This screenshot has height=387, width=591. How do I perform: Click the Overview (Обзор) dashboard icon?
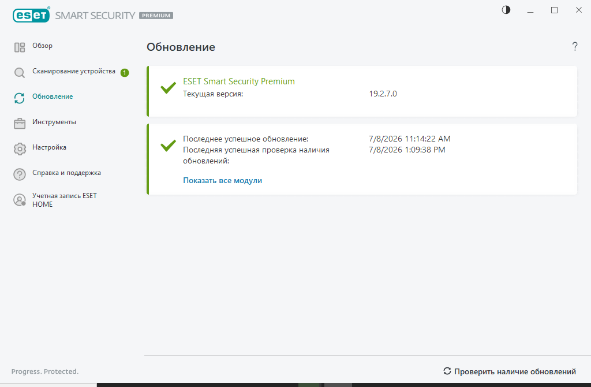pyautogui.click(x=20, y=47)
